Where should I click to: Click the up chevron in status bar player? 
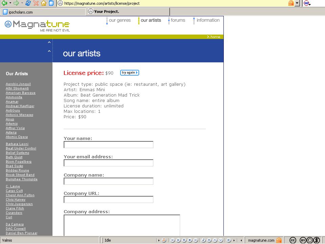215,240
